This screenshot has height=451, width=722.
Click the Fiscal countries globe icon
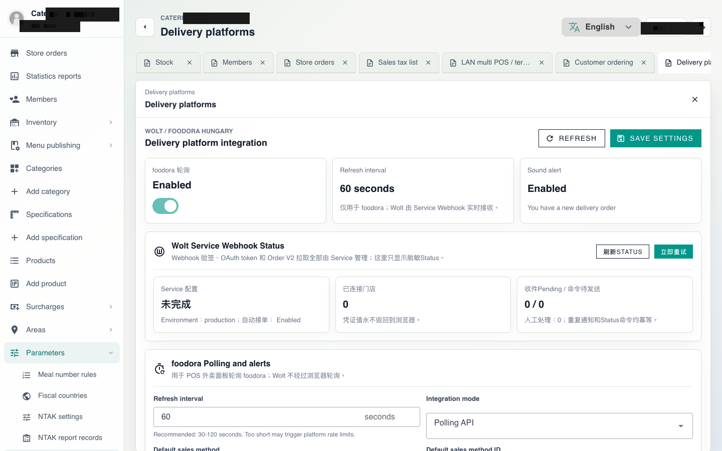click(x=27, y=396)
